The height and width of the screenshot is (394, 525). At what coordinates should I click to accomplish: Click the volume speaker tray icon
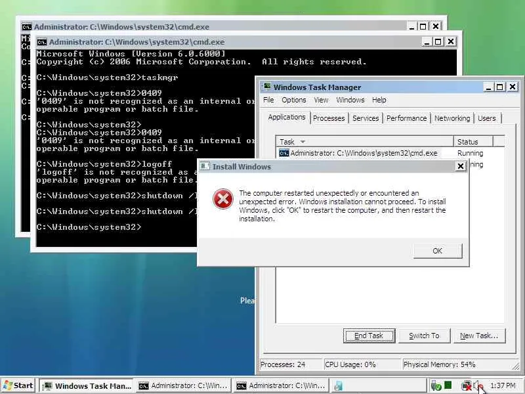point(478,386)
